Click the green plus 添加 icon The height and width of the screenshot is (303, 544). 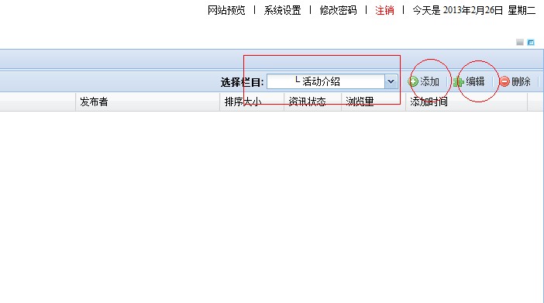(x=413, y=81)
